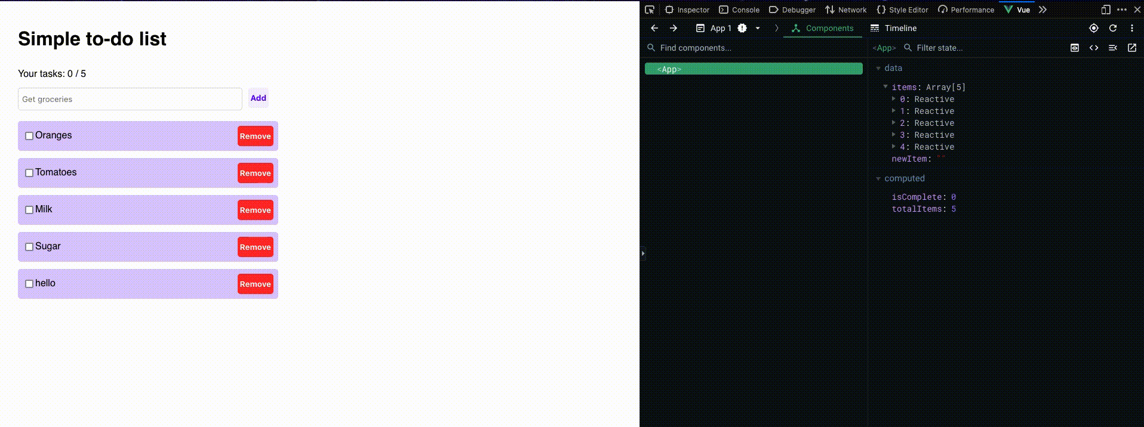
Task: Click the element picker icon in devtools
Action: (x=650, y=10)
